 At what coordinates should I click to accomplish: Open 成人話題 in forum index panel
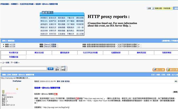click(x=80, y=34)
